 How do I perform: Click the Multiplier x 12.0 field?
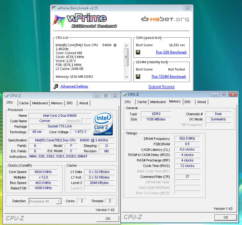coord(43,177)
